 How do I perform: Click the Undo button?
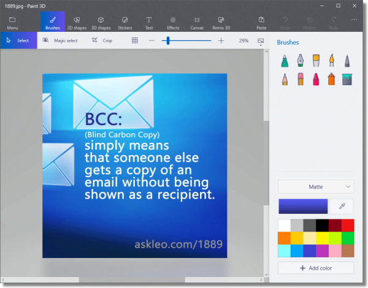click(x=285, y=23)
